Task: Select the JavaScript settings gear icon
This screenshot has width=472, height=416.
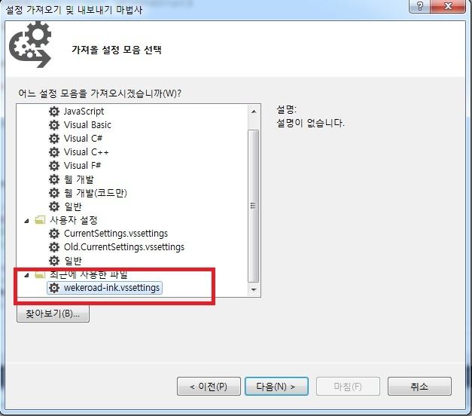Action: (54, 112)
